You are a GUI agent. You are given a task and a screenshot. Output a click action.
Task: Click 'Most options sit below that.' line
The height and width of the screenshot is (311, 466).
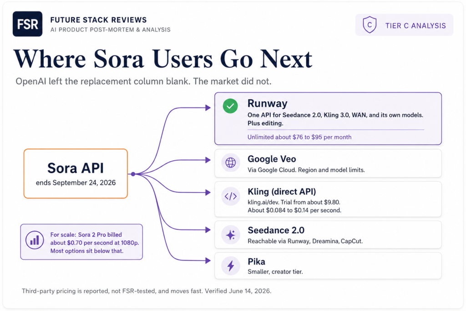click(86, 251)
